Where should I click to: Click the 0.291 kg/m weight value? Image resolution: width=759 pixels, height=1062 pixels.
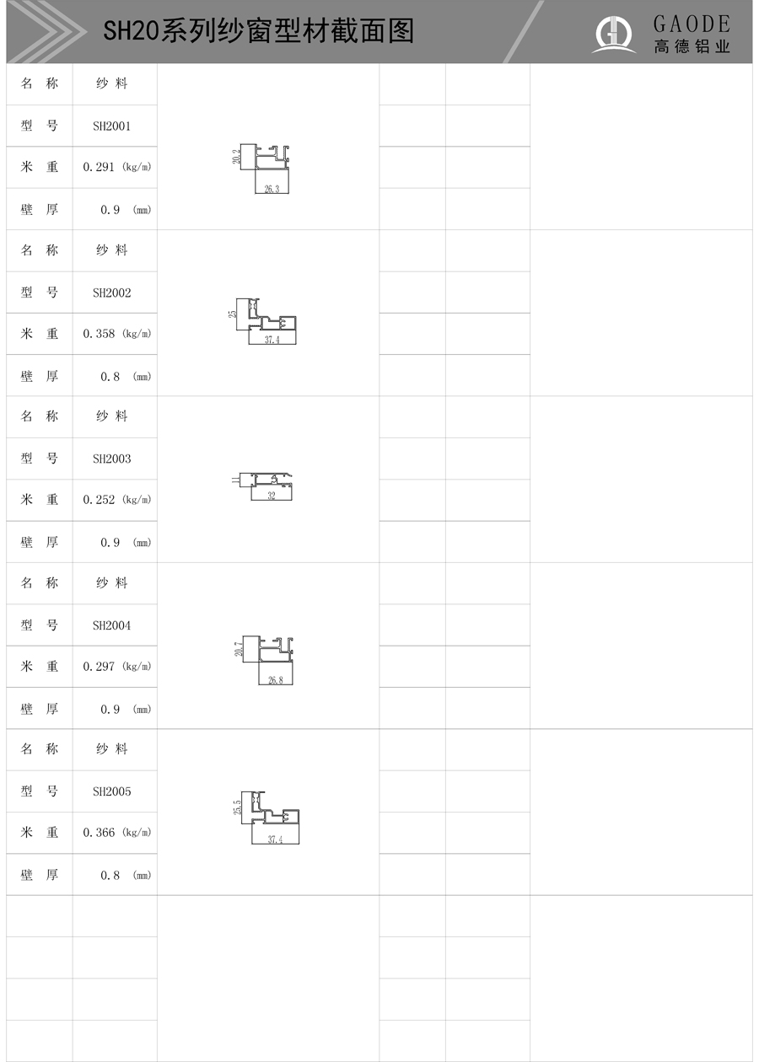tap(117, 167)
